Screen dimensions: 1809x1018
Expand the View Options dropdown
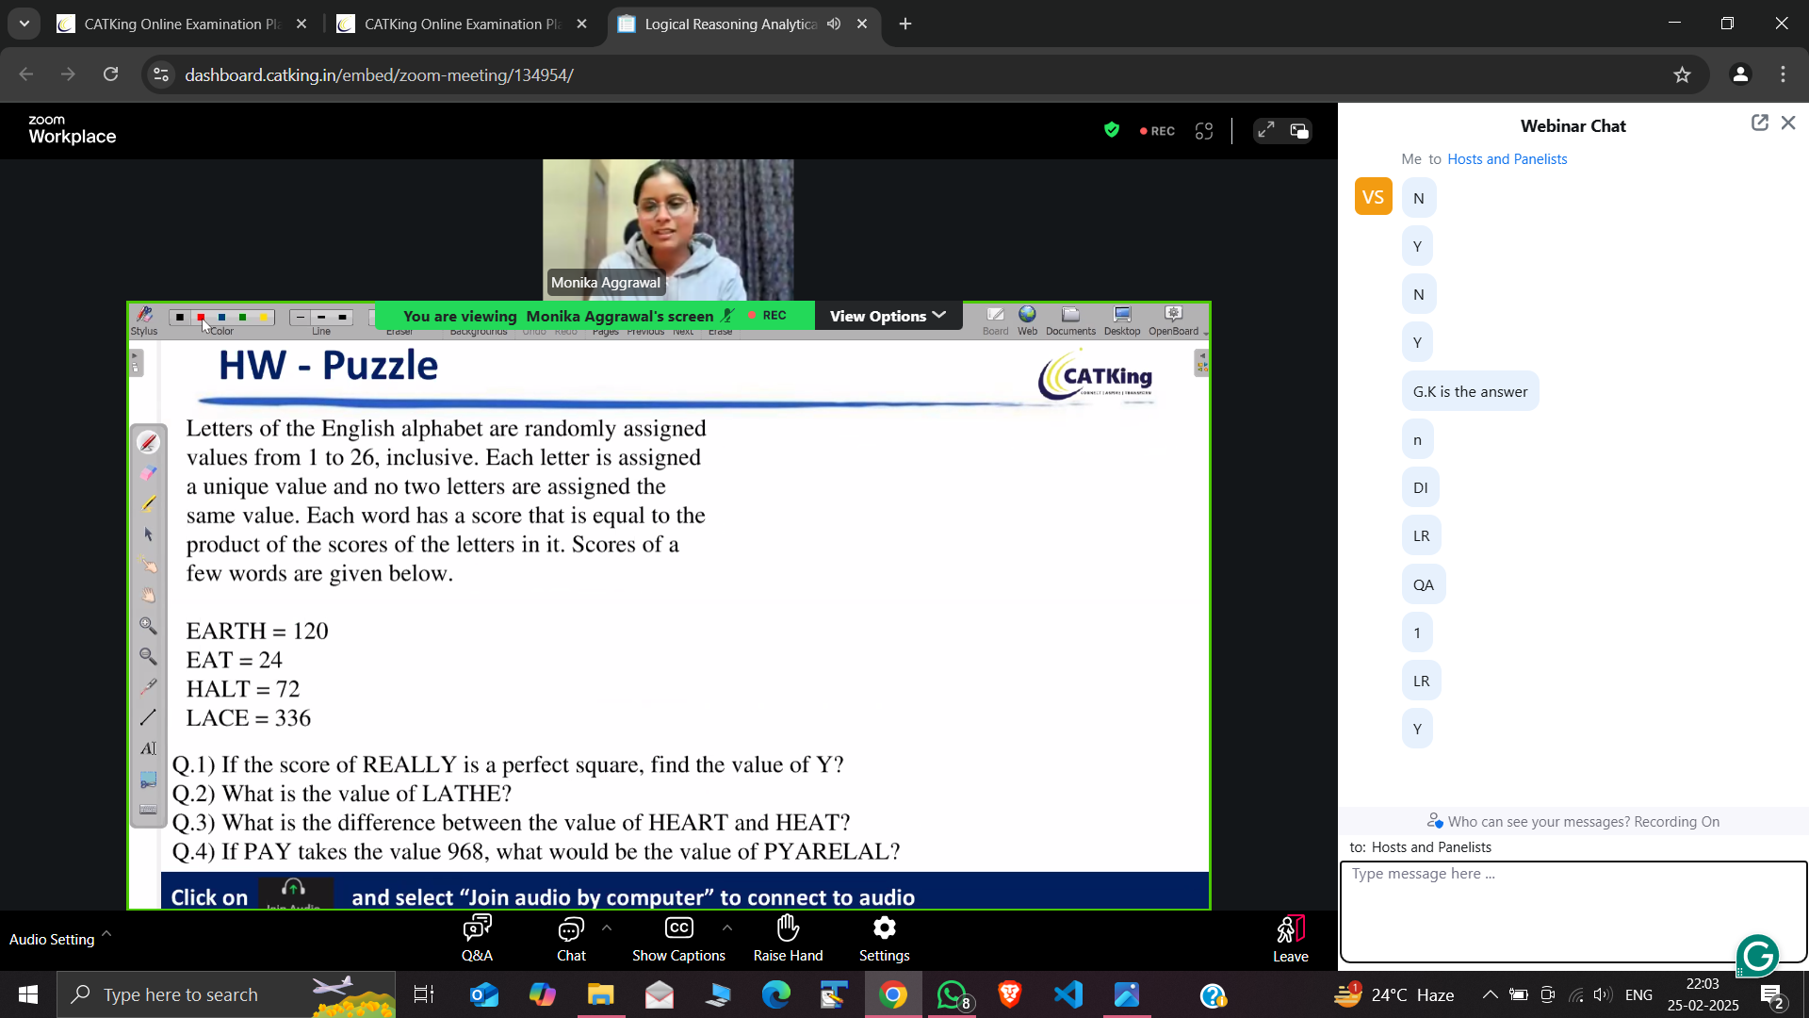[888, 316]
